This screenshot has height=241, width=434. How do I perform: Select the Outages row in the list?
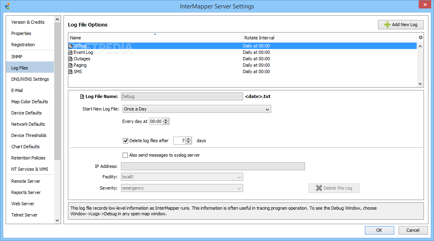(x=242, y=59)
